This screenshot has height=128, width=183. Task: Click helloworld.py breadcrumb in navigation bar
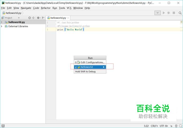pyautogui.click(x=13, y=13)
